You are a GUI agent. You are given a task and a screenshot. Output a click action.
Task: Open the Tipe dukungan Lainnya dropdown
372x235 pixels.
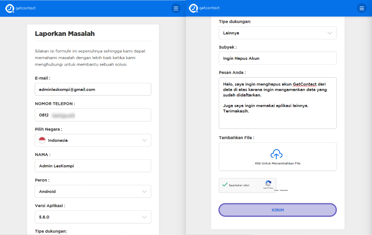278,33
